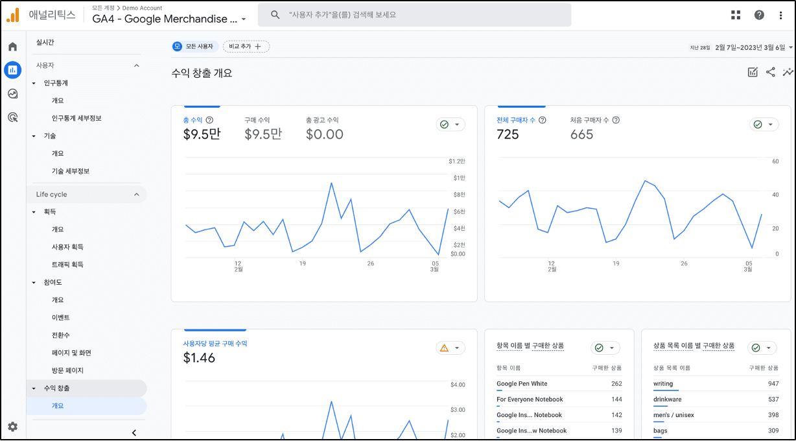The width and height of the screenshot is (796, 441).
Task: Click the share report icon
Action: point(770,73)
